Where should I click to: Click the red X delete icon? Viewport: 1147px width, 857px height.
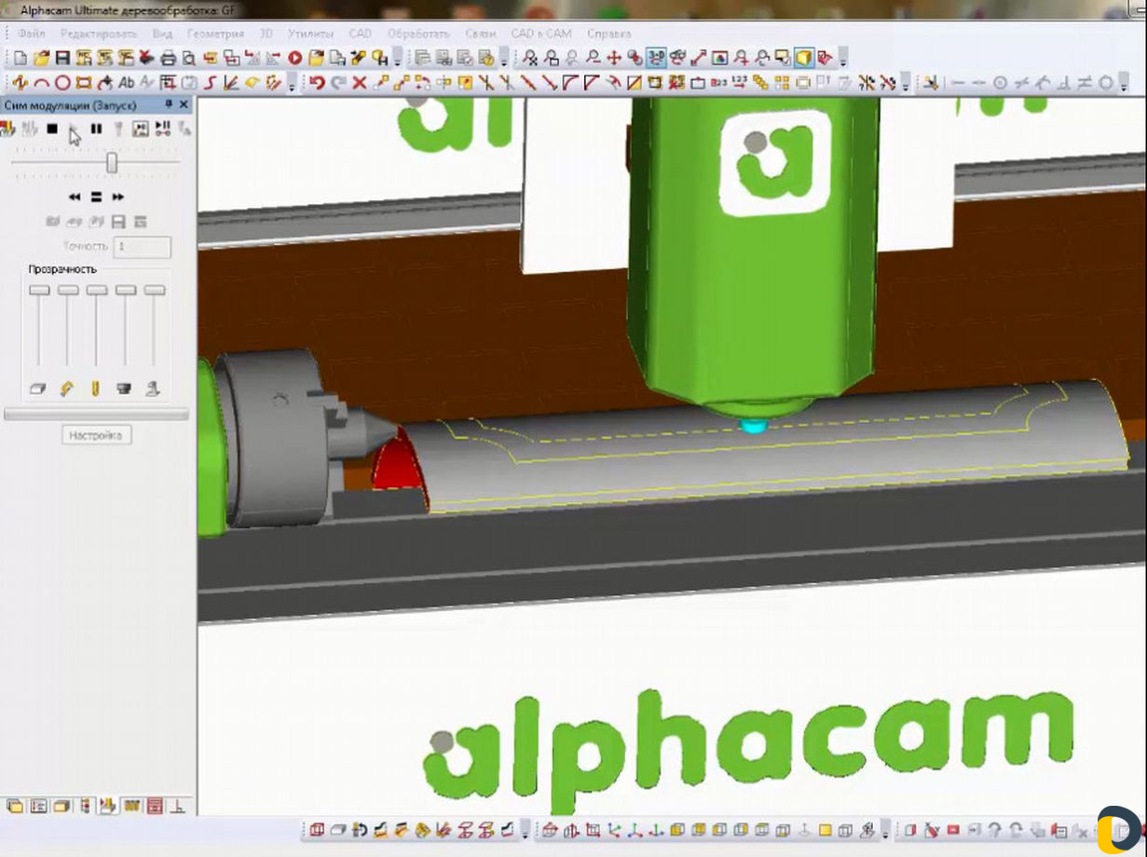[360, 83]
